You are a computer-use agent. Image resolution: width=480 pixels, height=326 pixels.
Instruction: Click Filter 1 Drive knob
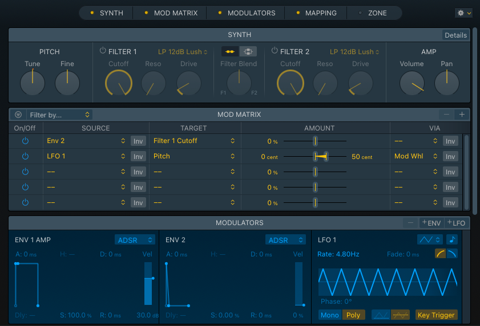coord(189,83)
